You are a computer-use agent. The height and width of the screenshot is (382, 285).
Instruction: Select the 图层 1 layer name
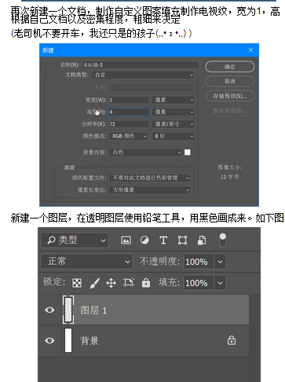(x=93, y=310)
